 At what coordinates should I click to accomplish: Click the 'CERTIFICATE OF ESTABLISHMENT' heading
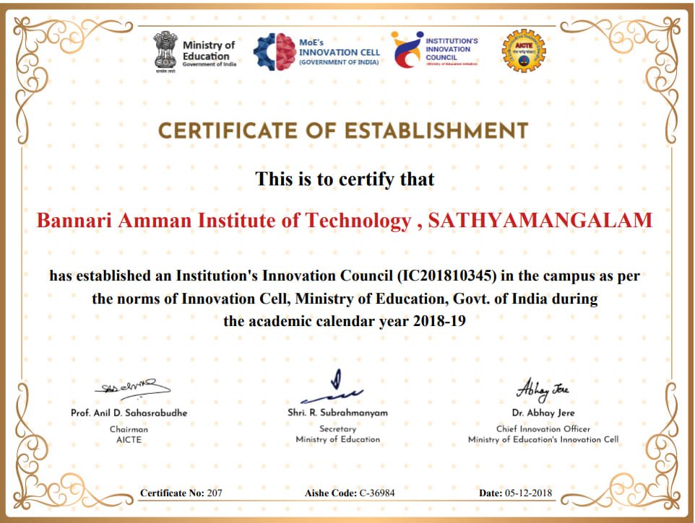click(x=343, y=131)
